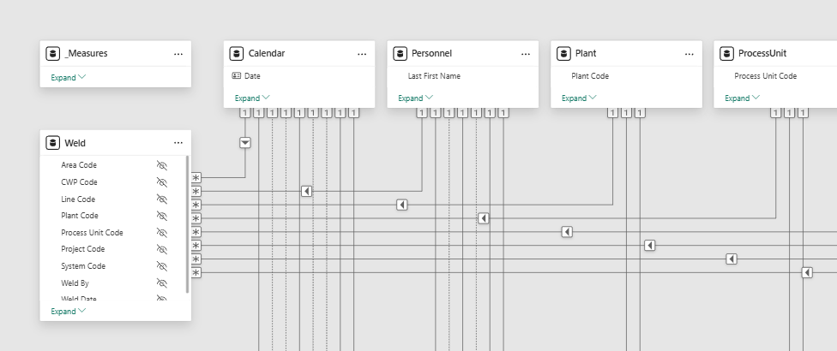This screenshot has width=837, height=351.
Task: Click the first cardinality 1 marker under Plant
Action: 612,112
